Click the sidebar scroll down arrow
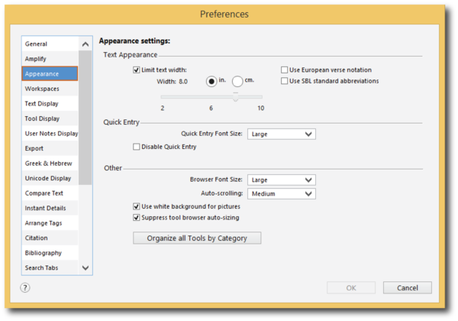The height and width of the screenshot is (321, 458). [85, 267]
